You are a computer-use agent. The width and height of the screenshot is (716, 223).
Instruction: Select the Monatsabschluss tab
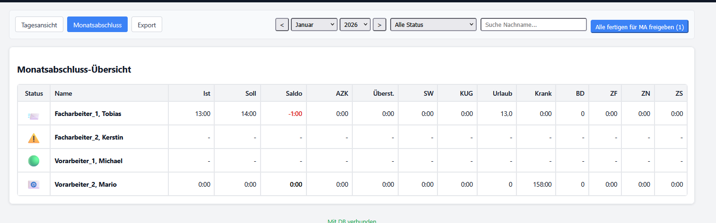[97, 25]
